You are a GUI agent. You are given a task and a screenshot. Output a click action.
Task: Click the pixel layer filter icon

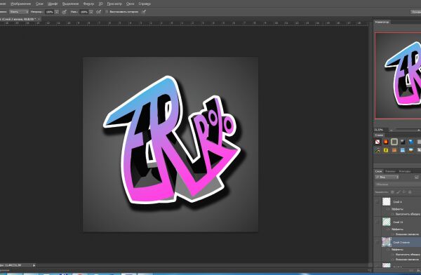tap(417, 177)
